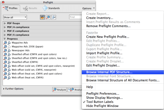Click the wrench icon beside Sheetfed offset (CMYK and spot colors)

(9, 54)
